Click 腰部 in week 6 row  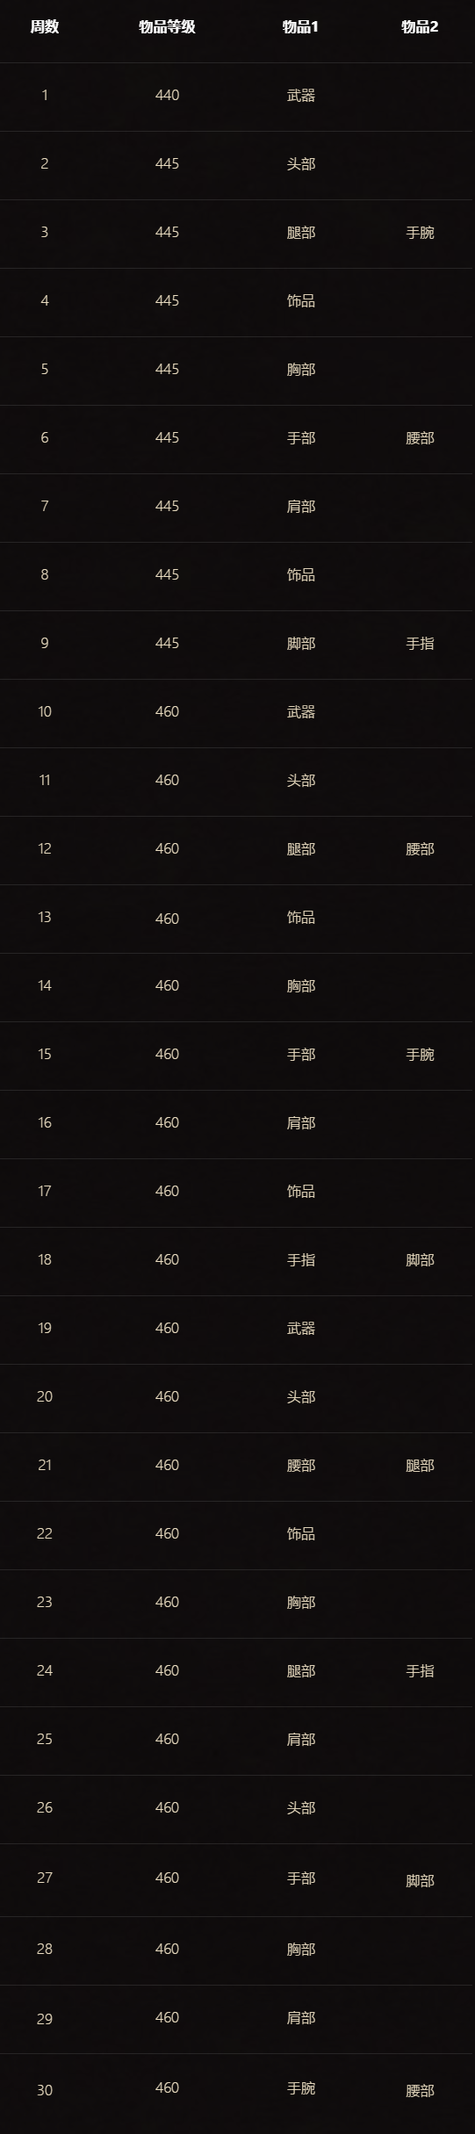click(420, 437)
